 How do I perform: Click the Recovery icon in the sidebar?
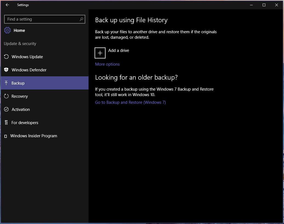coord(6,96)
